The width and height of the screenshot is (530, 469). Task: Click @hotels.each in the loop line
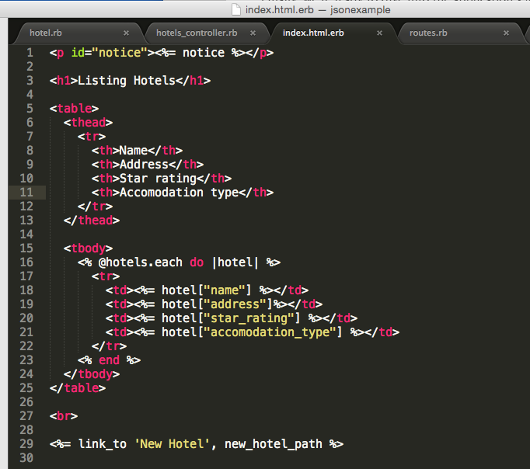pos(141,262)
